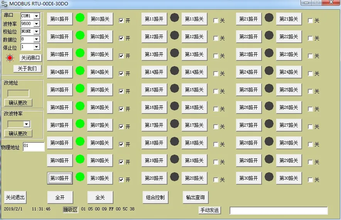The width and height of the screenshot is (341, 220).
Task: Click the dark indicator for channel 13
Action: tap(174, 53)
